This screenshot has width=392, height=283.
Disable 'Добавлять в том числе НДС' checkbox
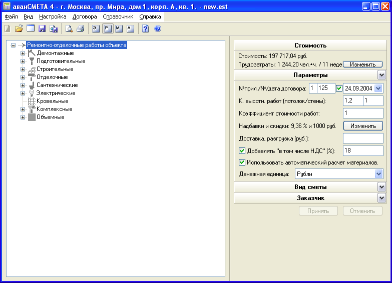click(x=242, y=151)
